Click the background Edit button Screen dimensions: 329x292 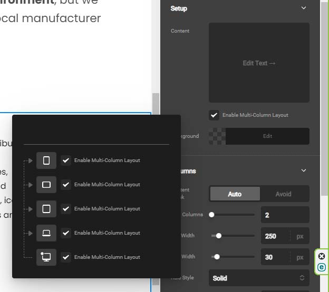click(x=267, y=136)
